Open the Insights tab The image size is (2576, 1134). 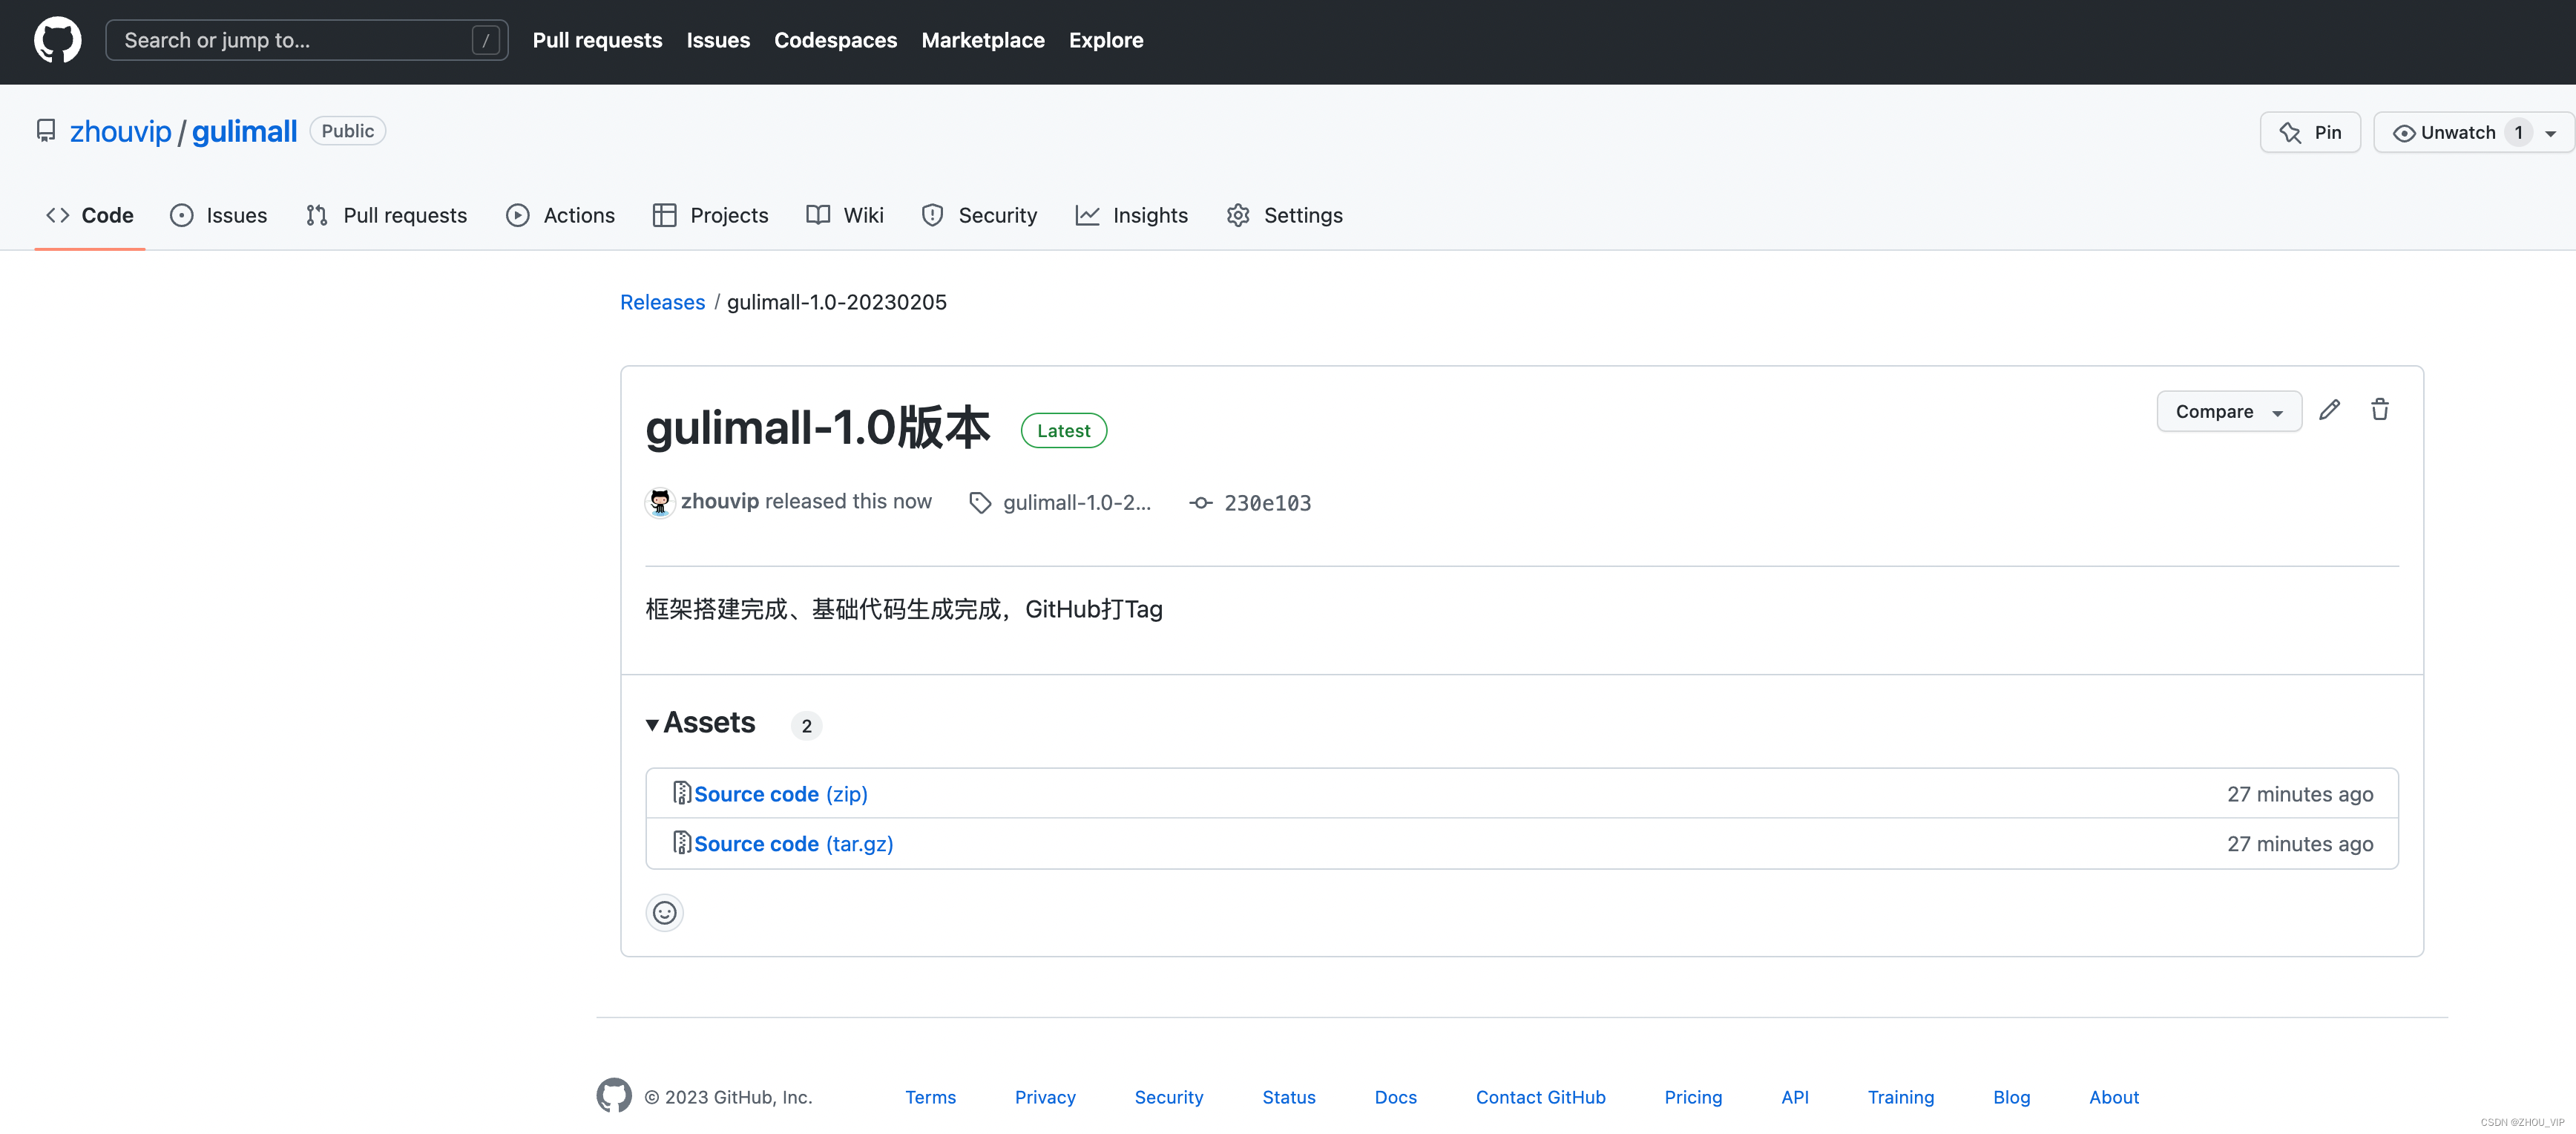pyautogui.click(x=1131, y=215)
